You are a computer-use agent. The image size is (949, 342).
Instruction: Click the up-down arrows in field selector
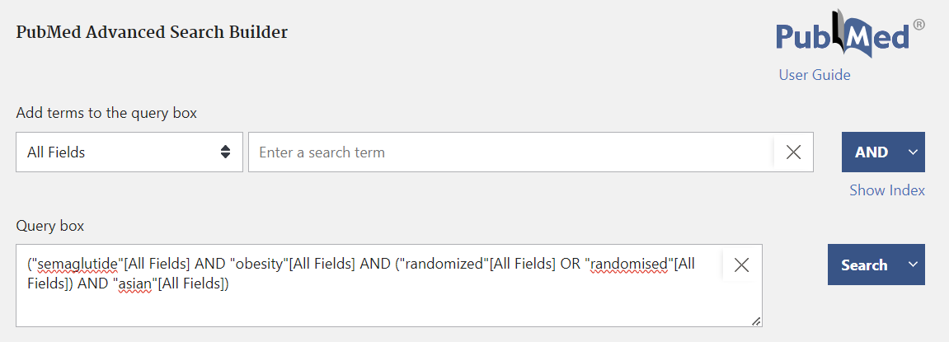coord(225,152)
